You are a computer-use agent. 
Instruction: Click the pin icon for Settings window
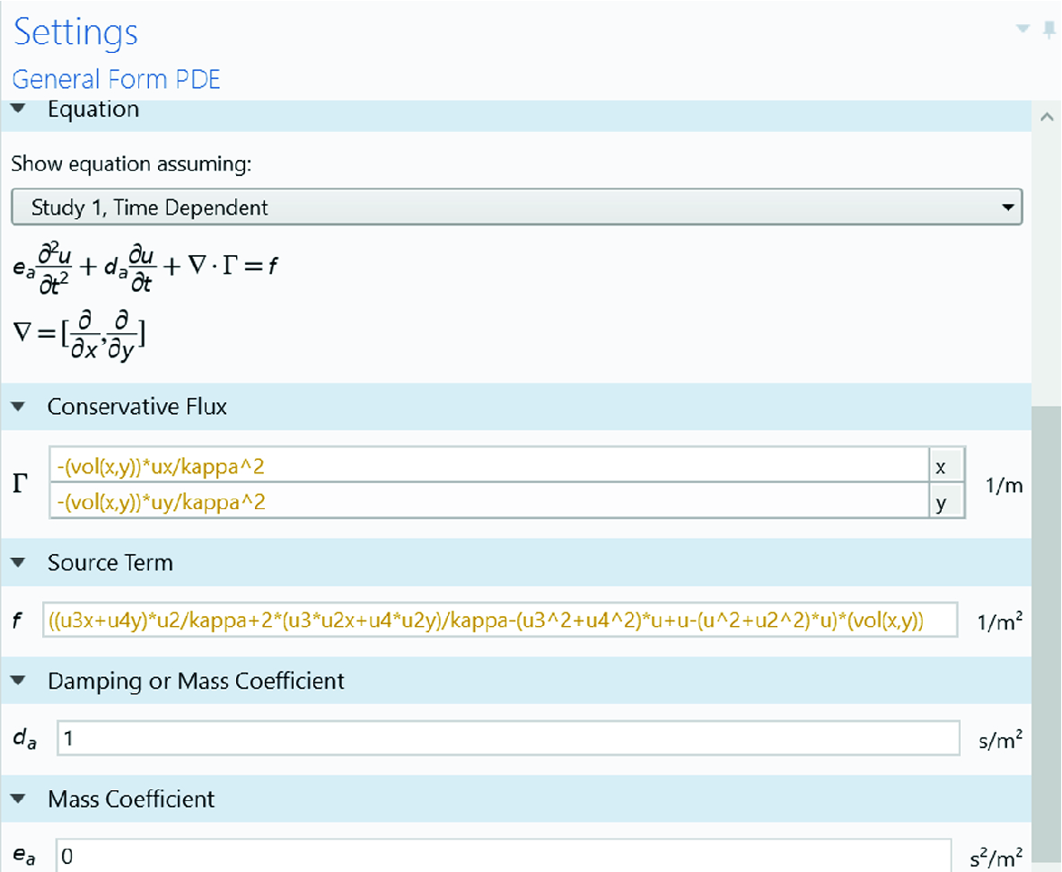(x=1048, y=30)
